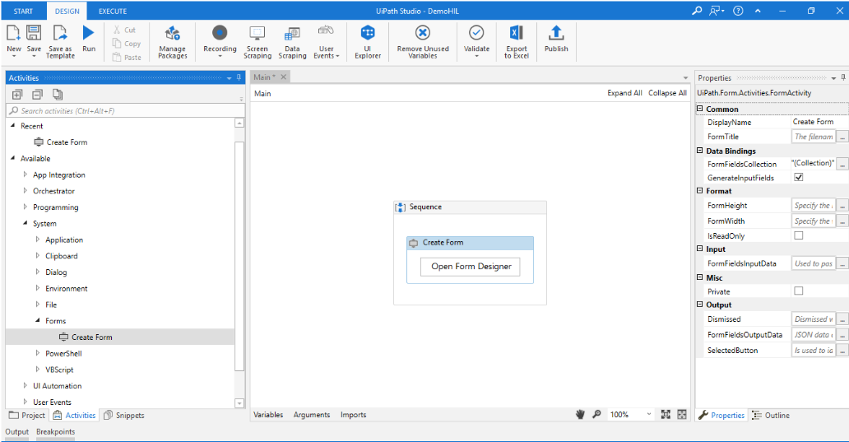Click the Cut toolbar item
This screenshot has width=849, height=442.
[124, 30]
